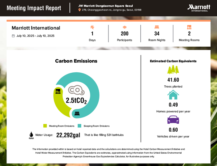The image size is (217, 166).
Task: Click the Homes powered per year label
Action: click(x=173, y=111)
